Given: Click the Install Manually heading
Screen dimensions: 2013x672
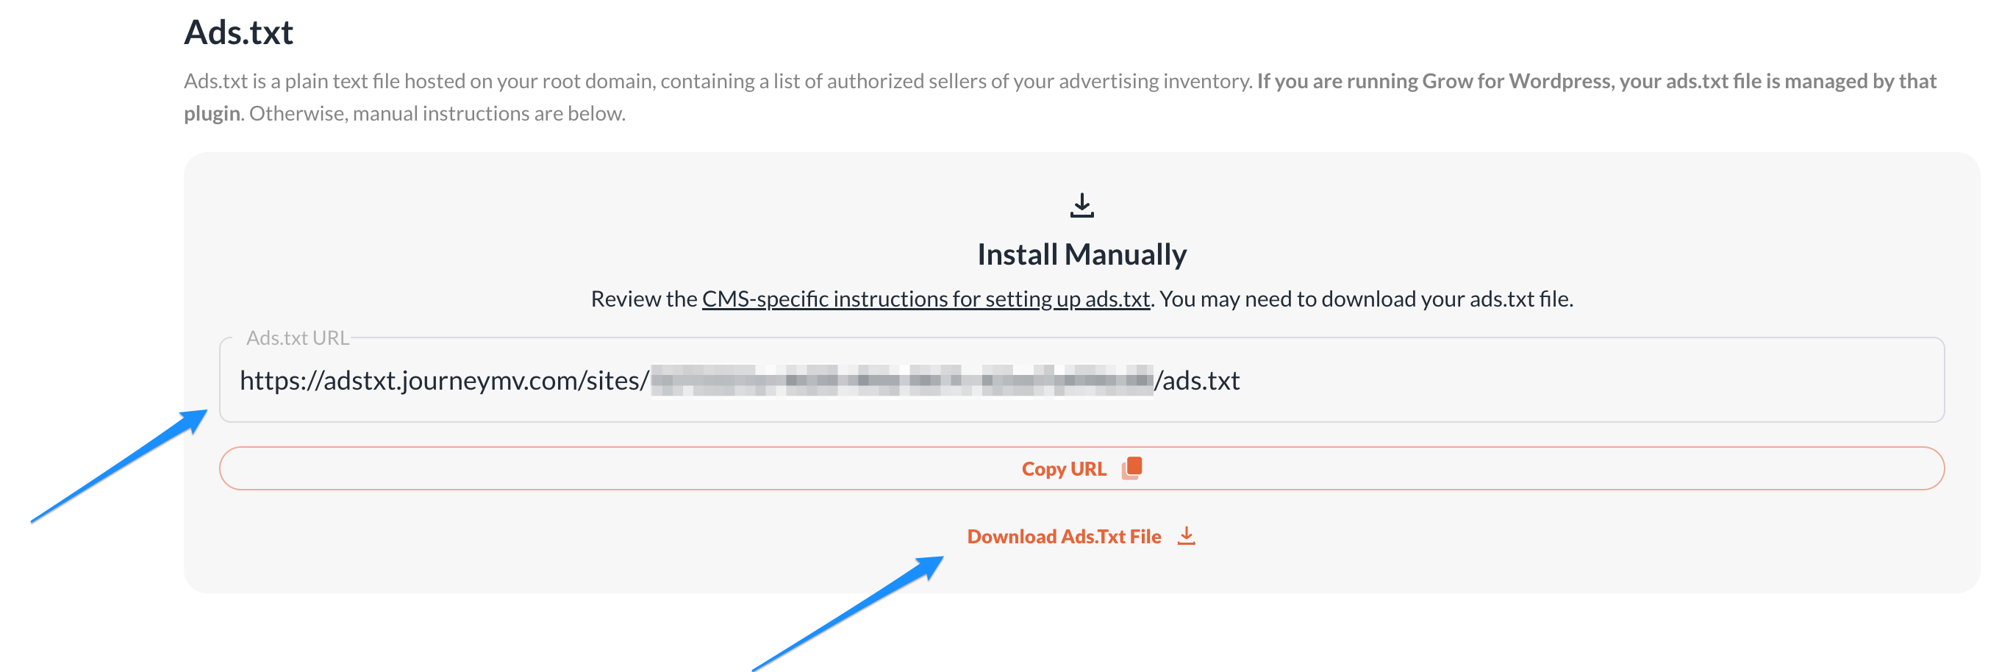Looking at the screenshot, I should coord(1081,254).
